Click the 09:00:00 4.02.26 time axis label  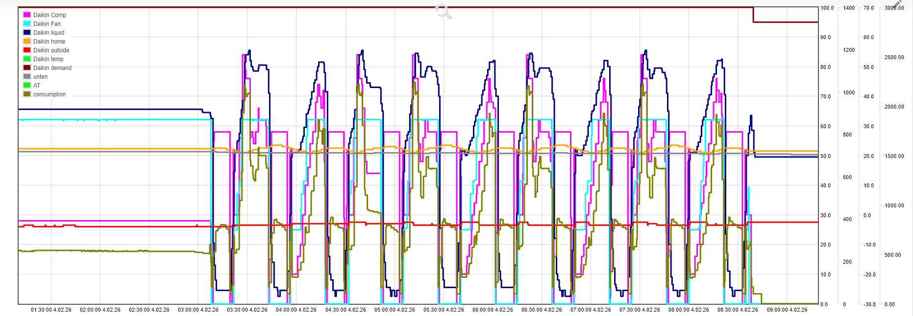(x=787, y=310)
